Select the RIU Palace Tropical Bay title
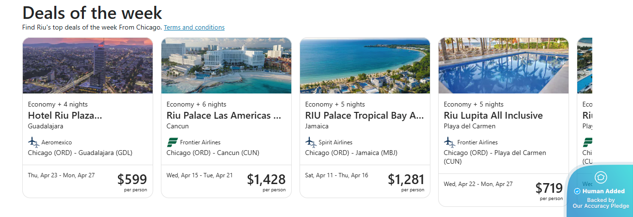This screenshot has width=633, height=217. (364, 116)
